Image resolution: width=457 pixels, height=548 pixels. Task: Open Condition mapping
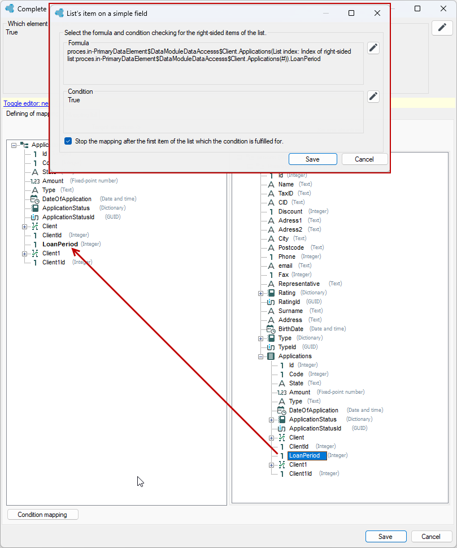(x=42, y=515)
